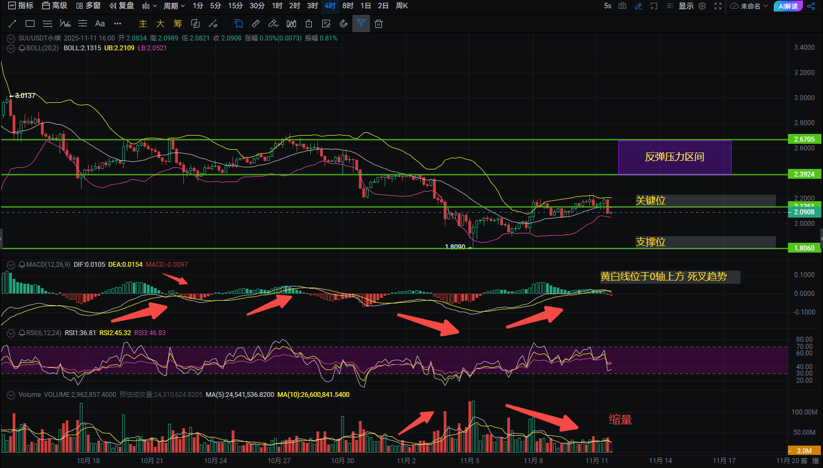823x468 pixels.
Task: Toggle the RSI bell alert icon
Action: (x=22, y=333)
